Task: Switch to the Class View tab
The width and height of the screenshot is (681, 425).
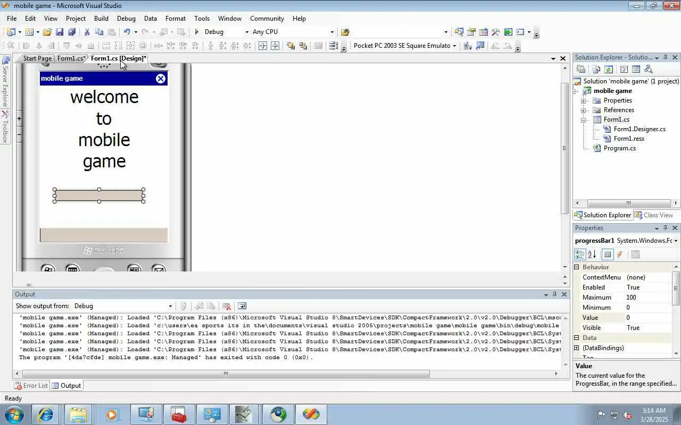Action: tap(654, 215)
